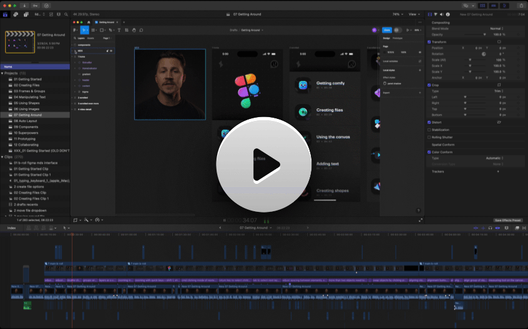Click the timeline Index button
This screenshot has height=329, width=528.
pos(11,227)
